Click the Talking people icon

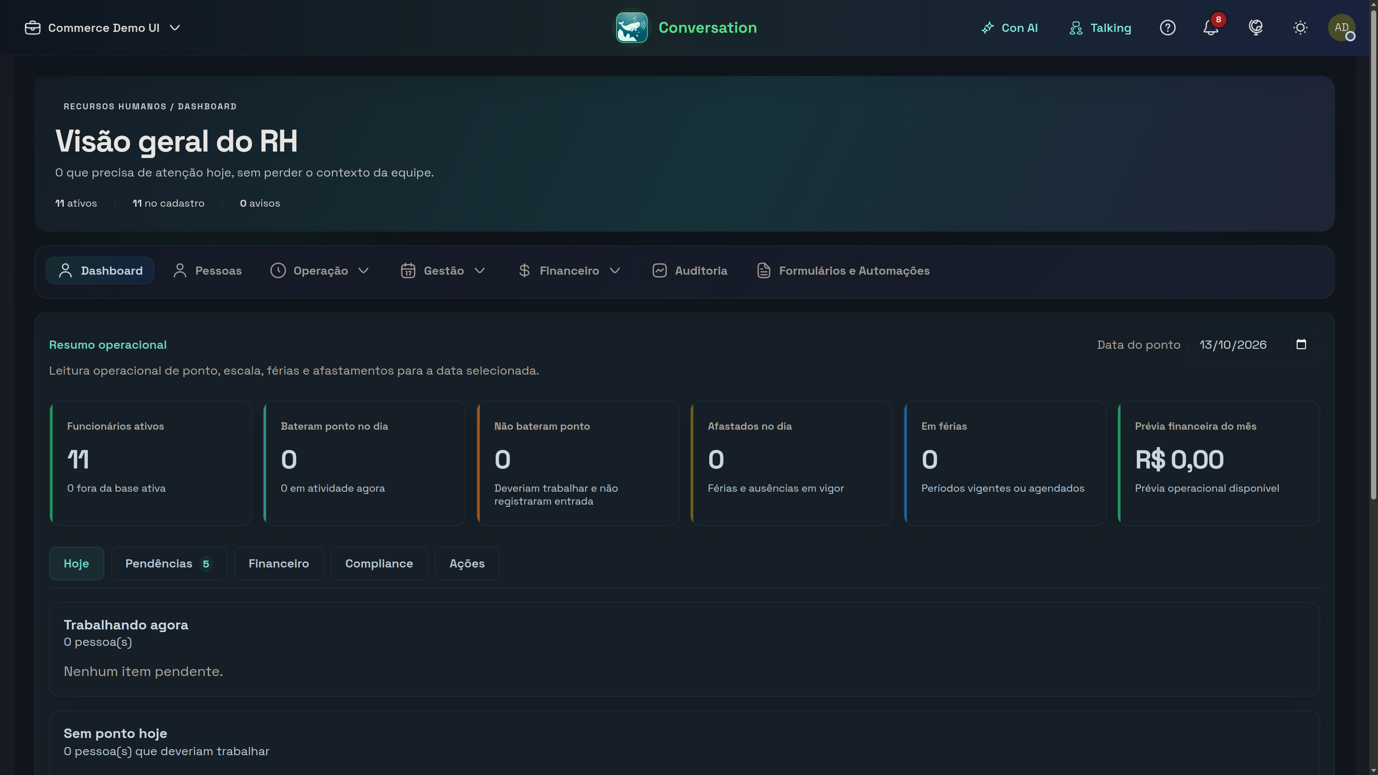click(1076, 28)
